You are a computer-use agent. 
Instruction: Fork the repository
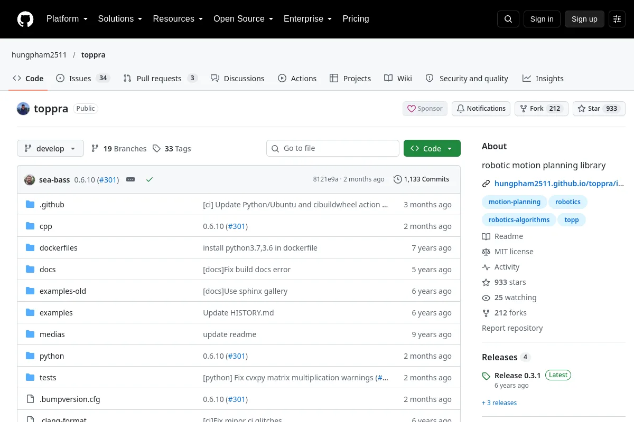(x=541, y=109)
